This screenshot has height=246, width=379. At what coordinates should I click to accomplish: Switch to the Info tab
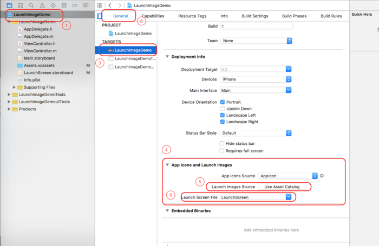tap(224, 16)
